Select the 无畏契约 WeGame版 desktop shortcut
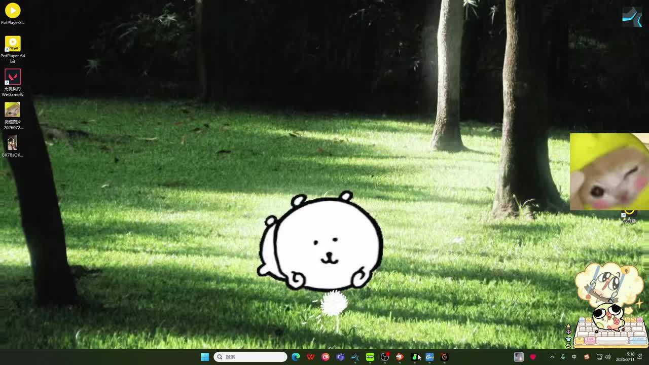The image size is (649, 365). pos(13,83)
